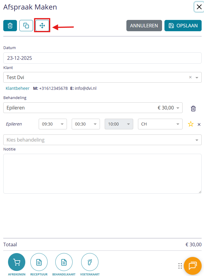Expand the Klant dropdown
Screen dimensions: 204x276
pos(197,77)
